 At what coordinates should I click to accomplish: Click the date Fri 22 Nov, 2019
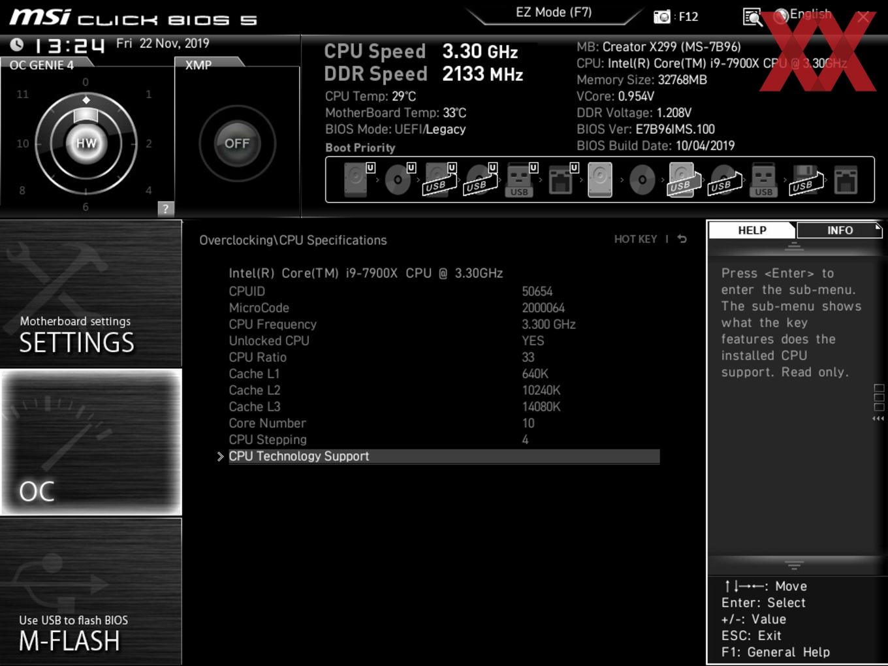coord(163,43)
